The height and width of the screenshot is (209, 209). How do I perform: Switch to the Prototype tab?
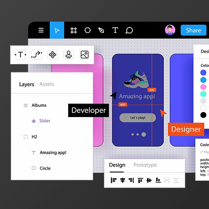point(145,165)
